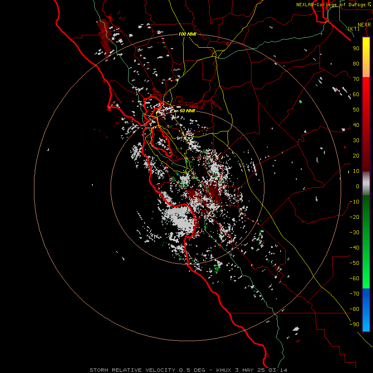Screen dimensions: 373x373
Task: Click the NEXR label above the color bar
Action: (364, 25)
